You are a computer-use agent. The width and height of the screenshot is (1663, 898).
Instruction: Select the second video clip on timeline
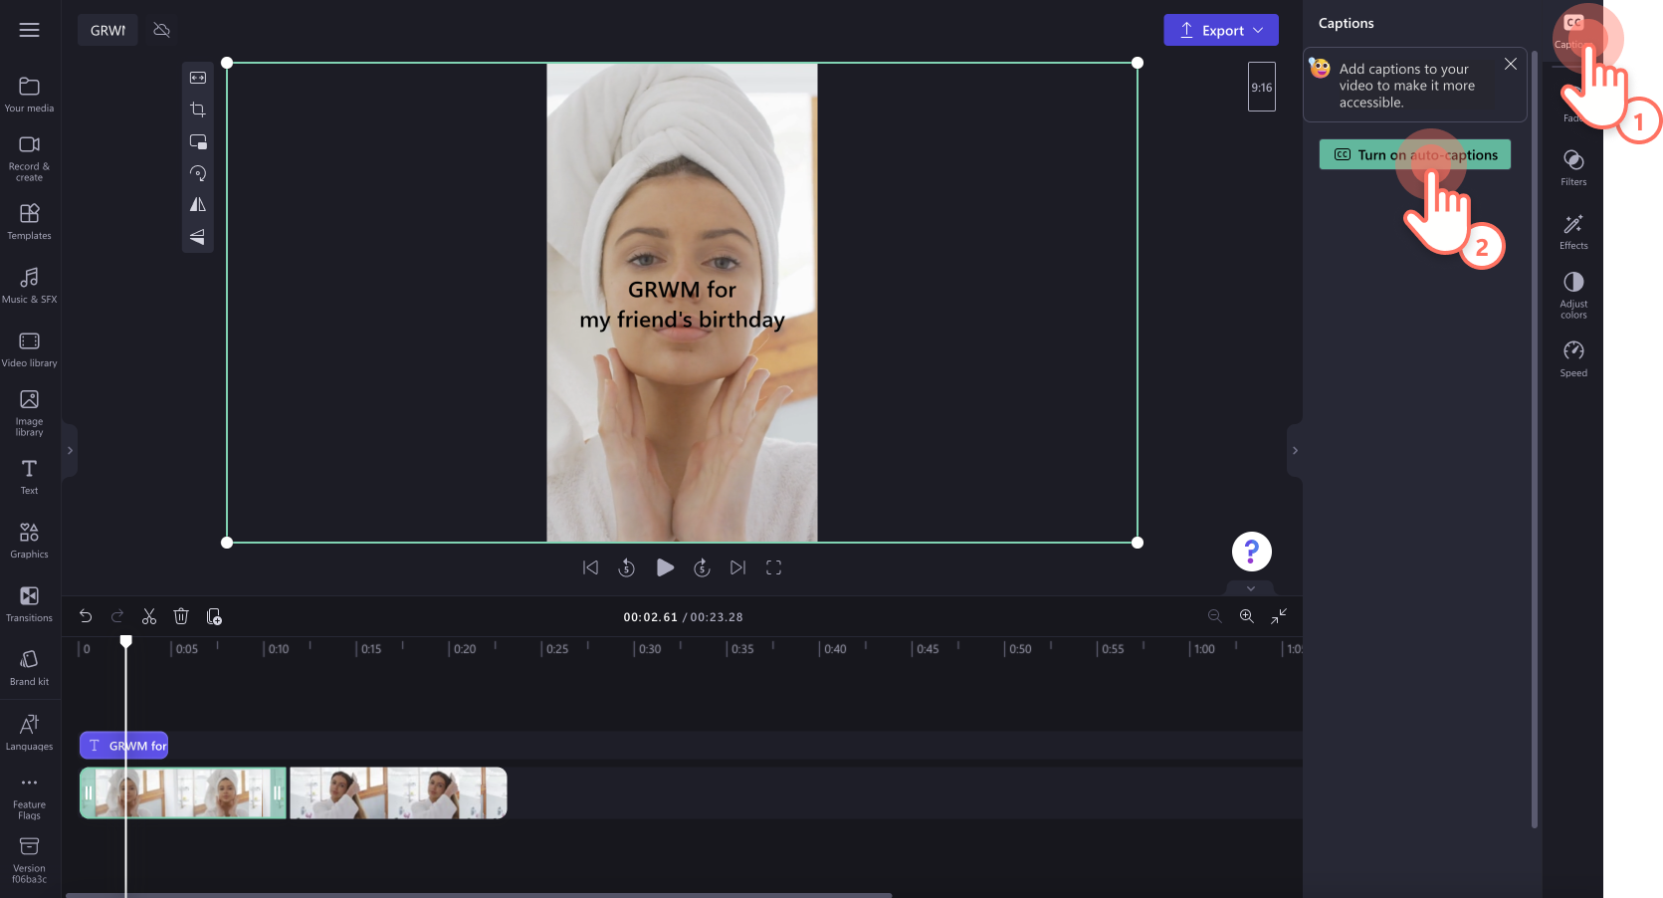coord(398,792)
